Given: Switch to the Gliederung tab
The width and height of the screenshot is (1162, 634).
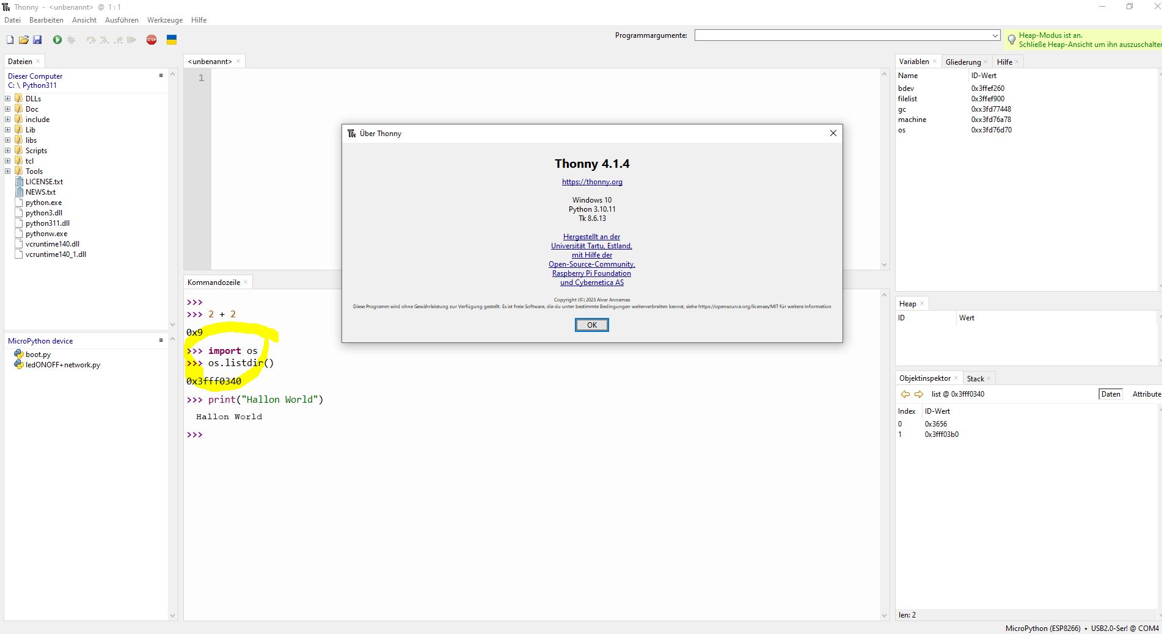Looking at the screenshot, I should [963, 62].
